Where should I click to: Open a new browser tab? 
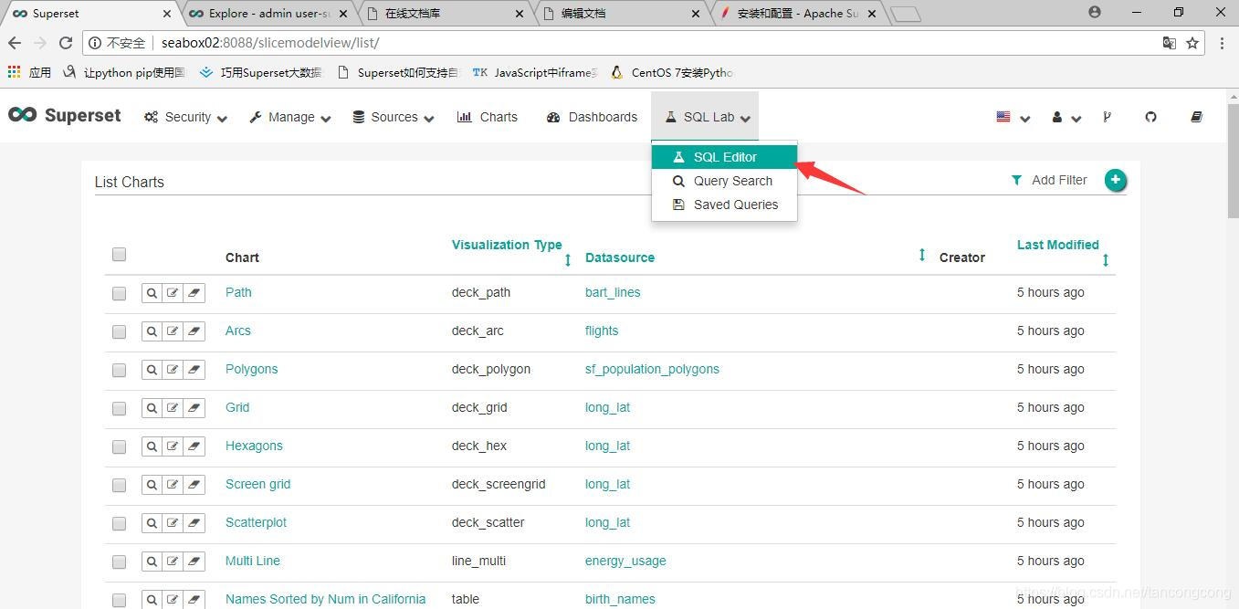(906, 14)
